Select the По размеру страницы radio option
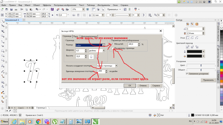 pyautogui.click(x=113, y=48)
